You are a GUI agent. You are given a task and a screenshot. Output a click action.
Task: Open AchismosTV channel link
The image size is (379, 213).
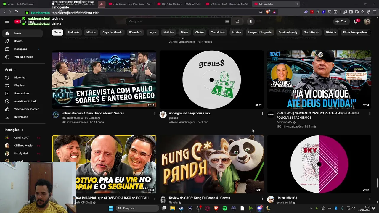(284, 122)
